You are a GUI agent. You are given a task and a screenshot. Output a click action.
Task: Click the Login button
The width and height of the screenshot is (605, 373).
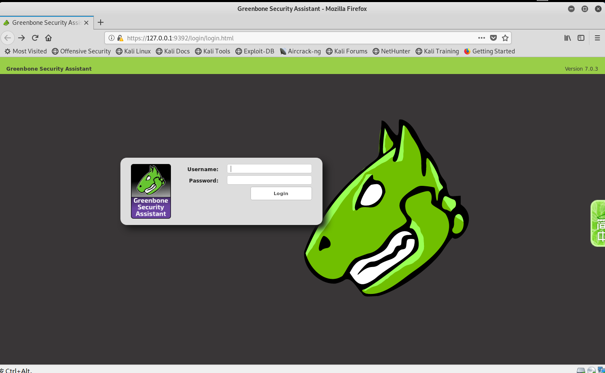(x=281, y=193)
